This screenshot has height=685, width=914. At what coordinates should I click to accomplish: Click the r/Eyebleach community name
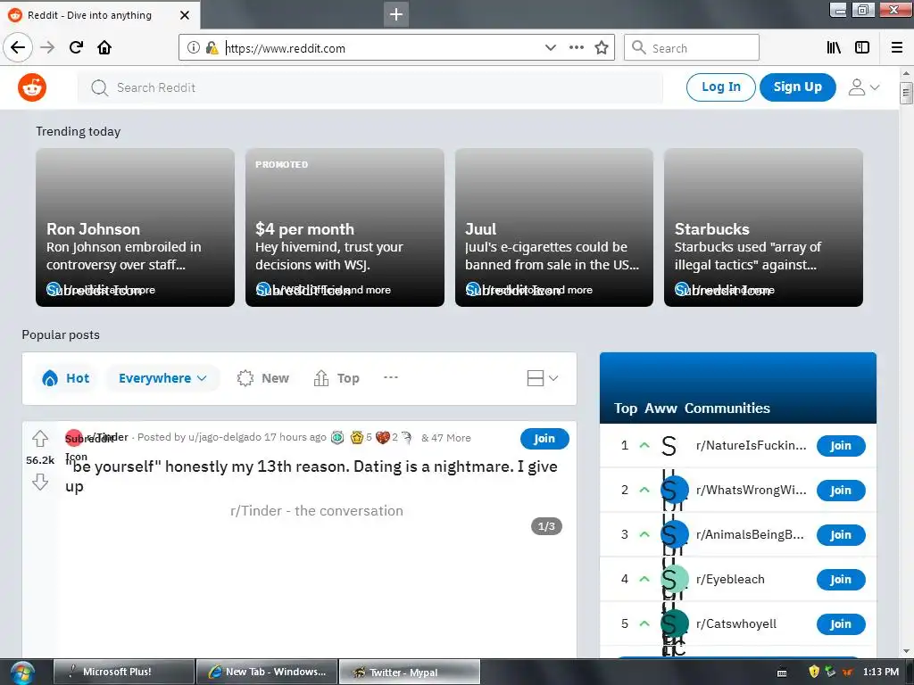point(730,579)
